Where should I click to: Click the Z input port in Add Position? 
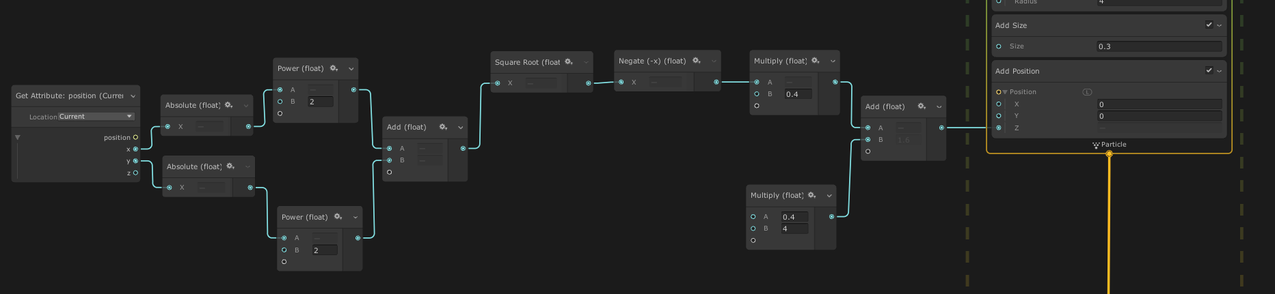999,128
